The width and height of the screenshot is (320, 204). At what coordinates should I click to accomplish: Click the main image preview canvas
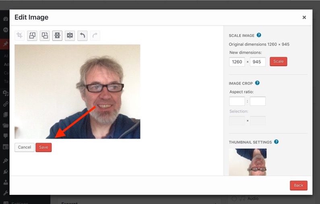77,92
